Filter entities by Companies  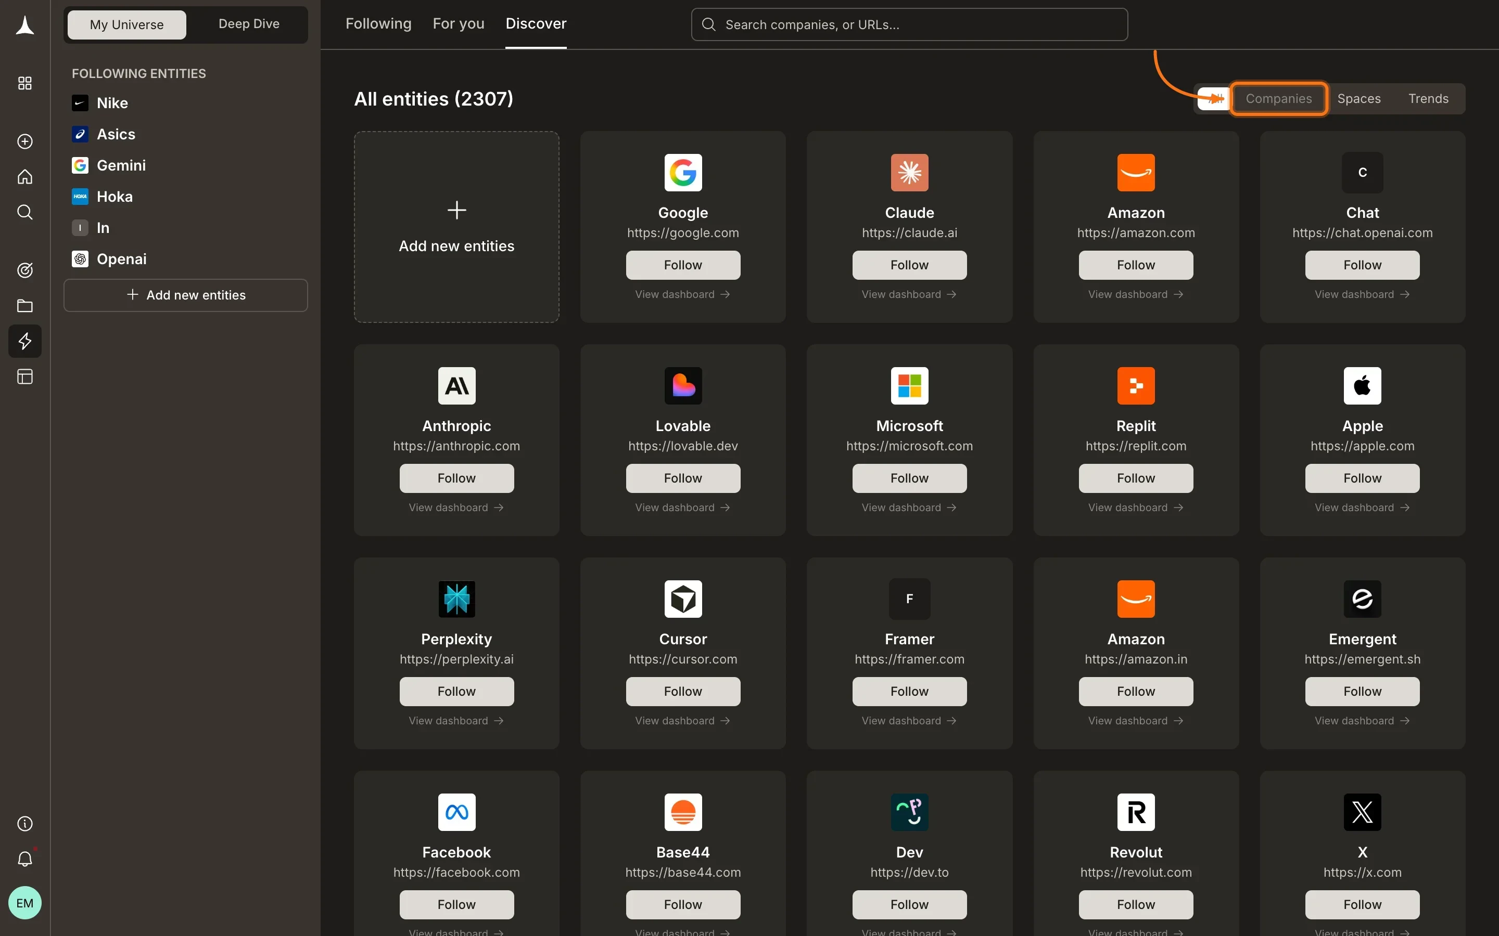point(1278,98)
